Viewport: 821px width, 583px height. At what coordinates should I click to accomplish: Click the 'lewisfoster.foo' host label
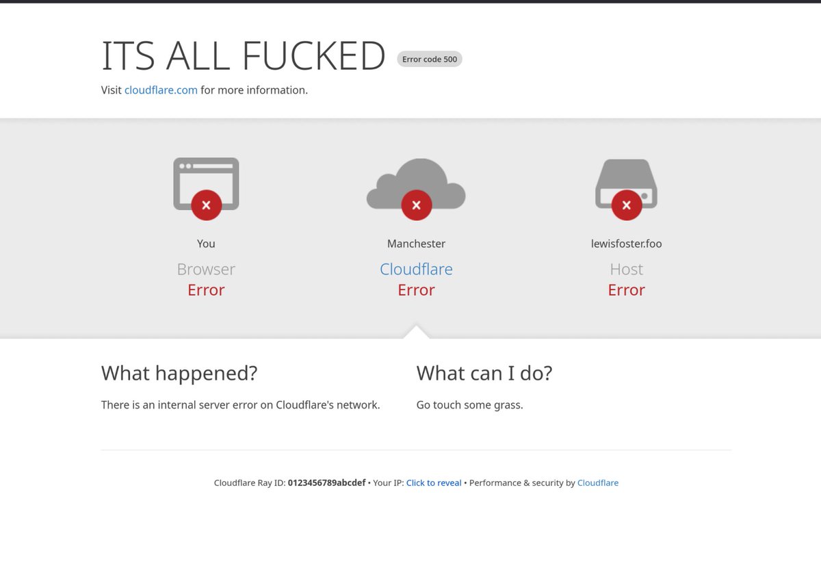(x=626, y=243)
